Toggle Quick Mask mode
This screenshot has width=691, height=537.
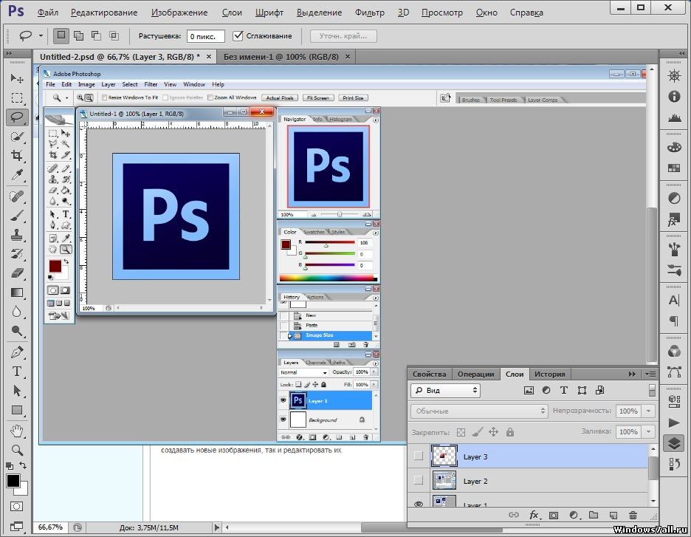pyautogui.click(x=17, y=506)
